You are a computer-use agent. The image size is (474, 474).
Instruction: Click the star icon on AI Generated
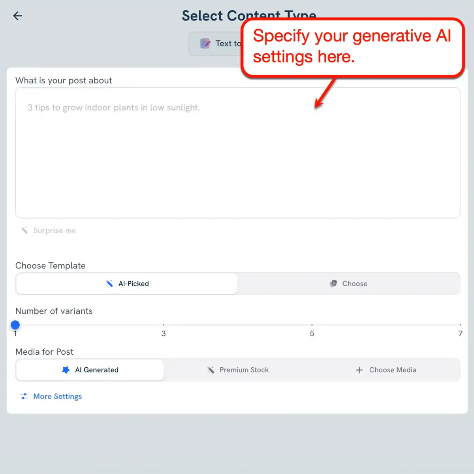pos(66,370)
